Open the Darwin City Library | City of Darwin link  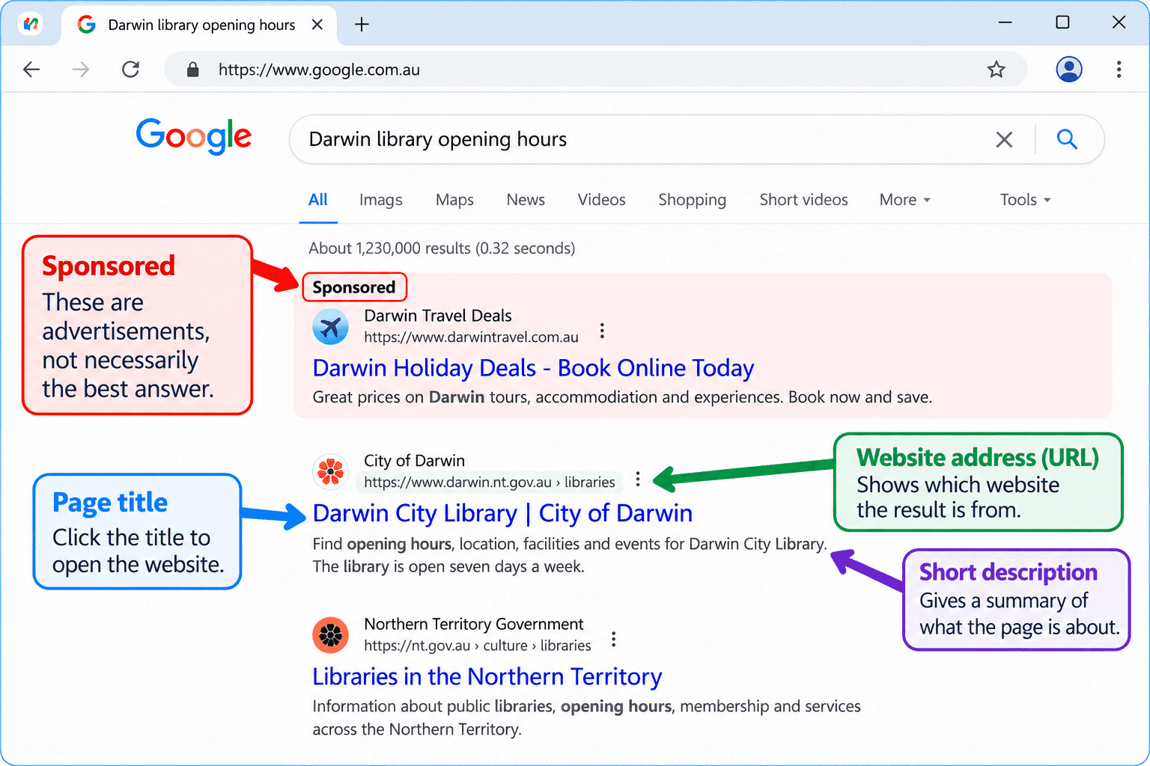[x=502, y=513]
